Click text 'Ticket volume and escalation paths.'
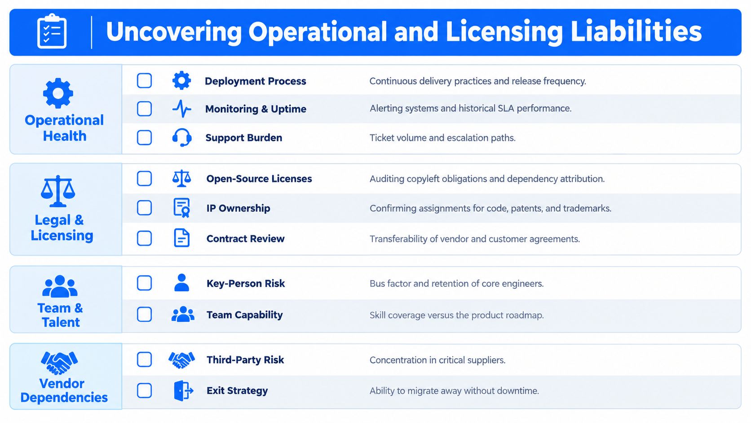The height and width of the screenshot is (423, 751). [442, 138]
